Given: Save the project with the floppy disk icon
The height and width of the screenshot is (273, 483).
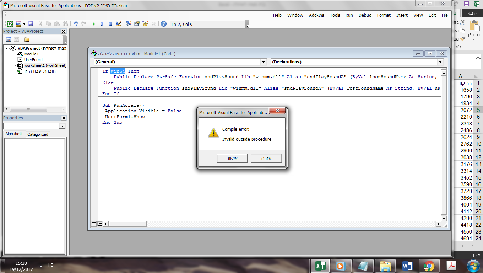Looking at the screenshot, I should 31,24.
